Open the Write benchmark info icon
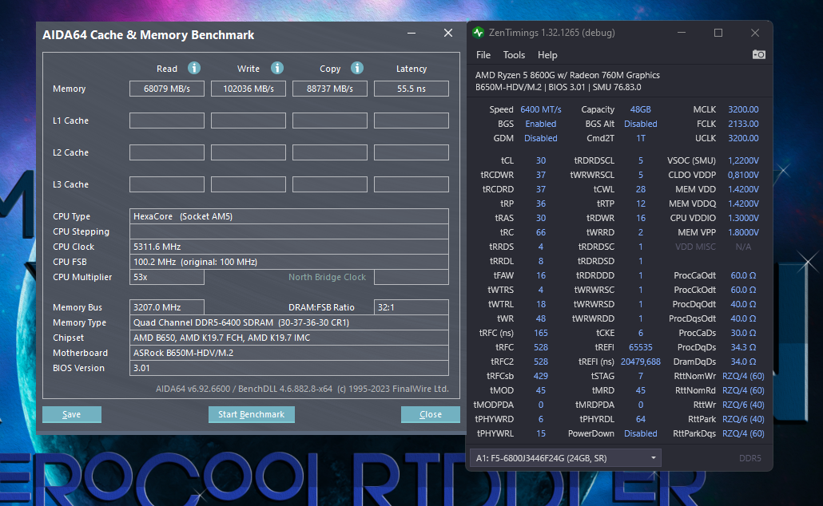This screenshot has height=506, width=823. click(276, 68)
